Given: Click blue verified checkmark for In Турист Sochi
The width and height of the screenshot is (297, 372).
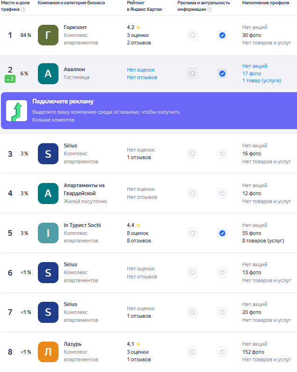Looking at the screenshot, I should (x=222, y=233).
